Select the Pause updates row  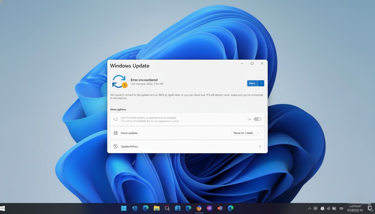167,133
